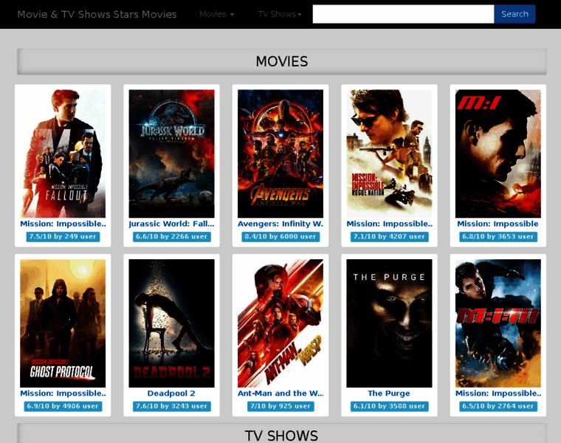Click the title link above 6.9/10 rating
The image size is (561, 443).
(x=63, y=394)
